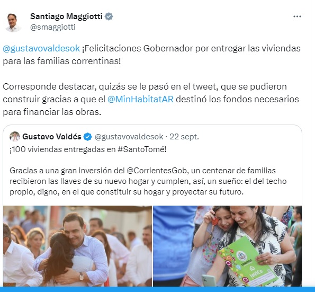Follow the @gustavovaldesok mention link

tap(41, 48)
